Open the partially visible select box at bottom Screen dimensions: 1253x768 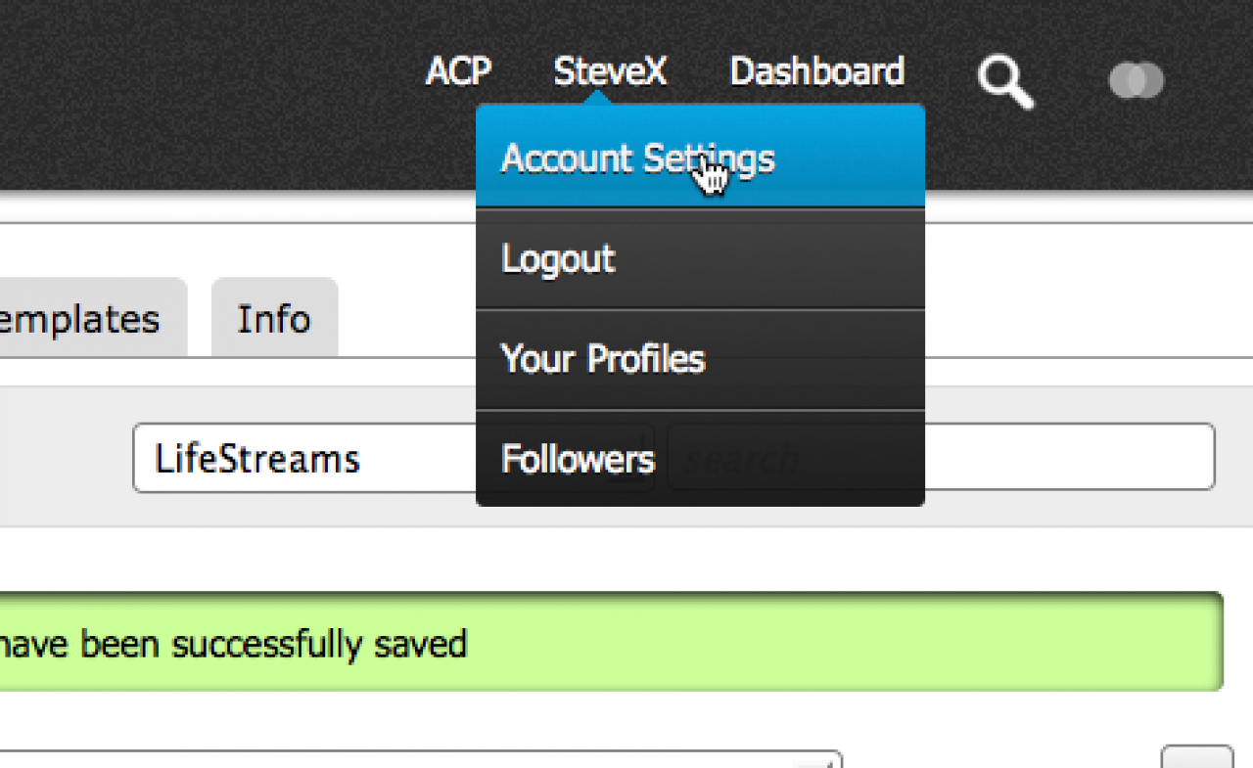pos(421,759)
